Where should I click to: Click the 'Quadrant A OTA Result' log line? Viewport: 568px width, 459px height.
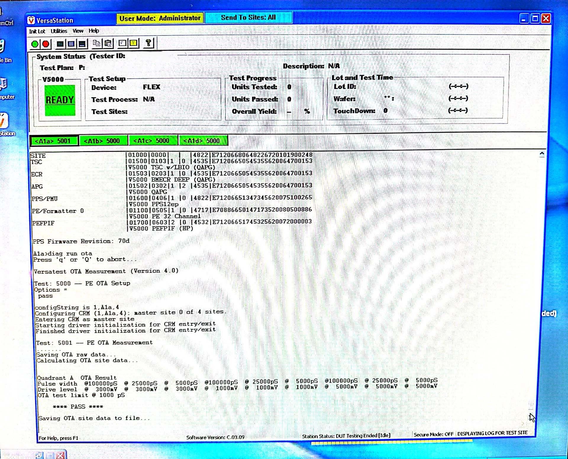[x=77, y=378]
